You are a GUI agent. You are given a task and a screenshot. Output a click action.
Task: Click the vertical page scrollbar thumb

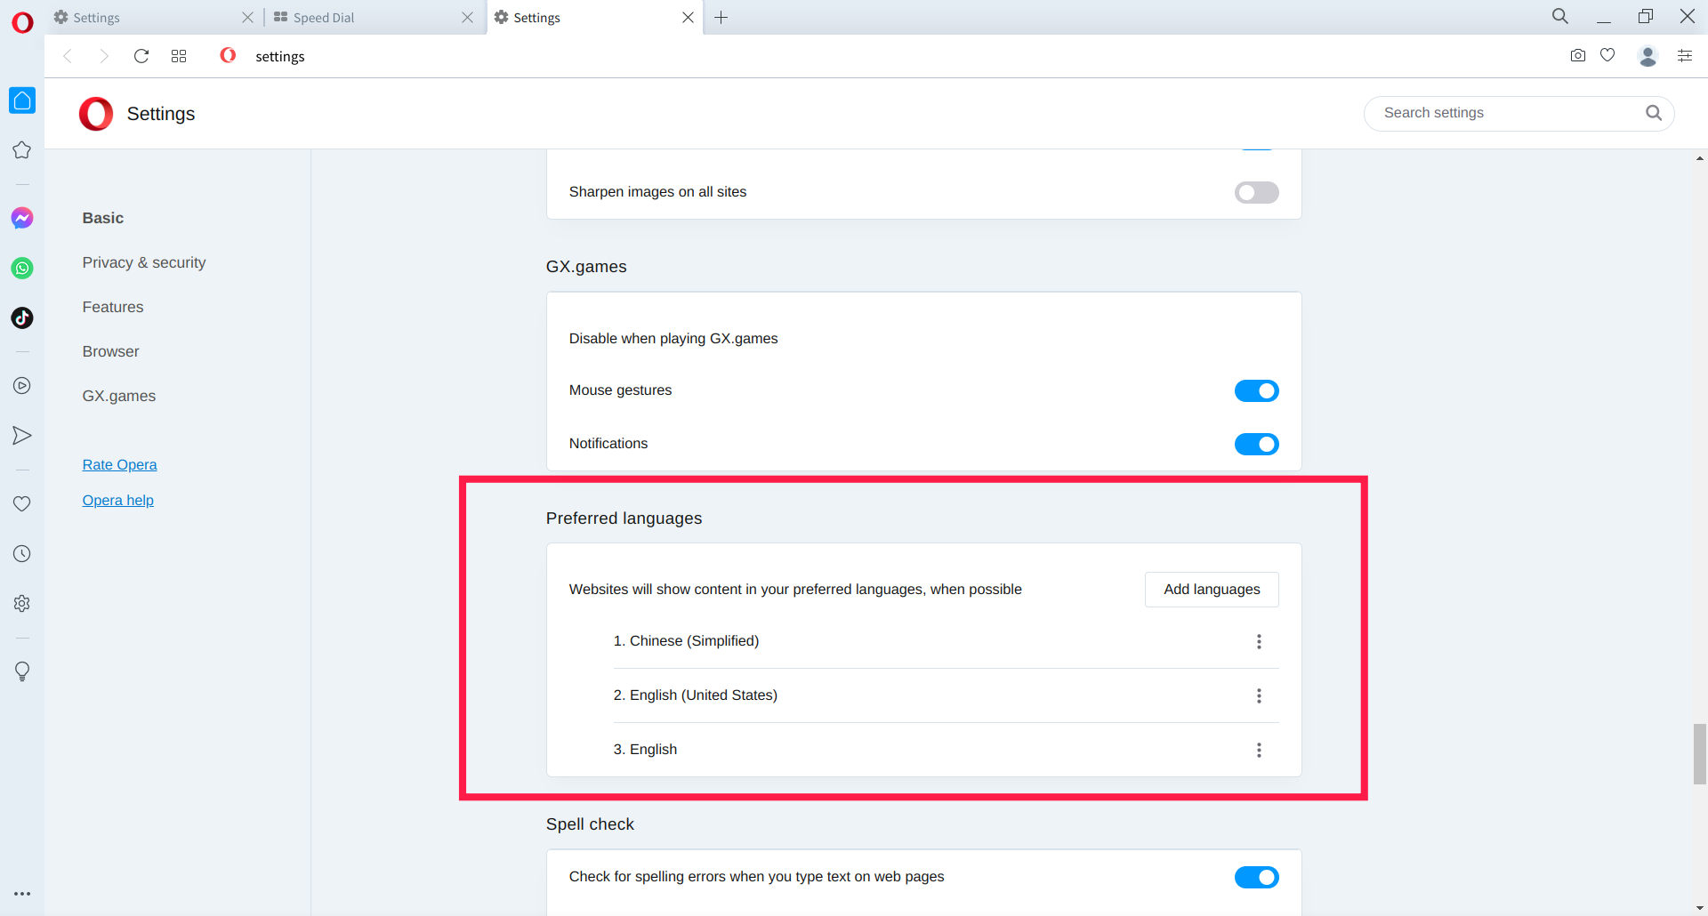tap(1699, 754)
